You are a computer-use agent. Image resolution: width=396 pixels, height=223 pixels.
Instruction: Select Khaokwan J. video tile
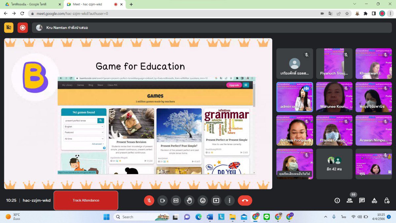[374, 63]
